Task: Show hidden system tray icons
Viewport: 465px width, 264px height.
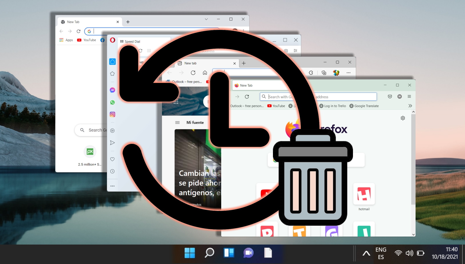Action: (x=366, y=253)
